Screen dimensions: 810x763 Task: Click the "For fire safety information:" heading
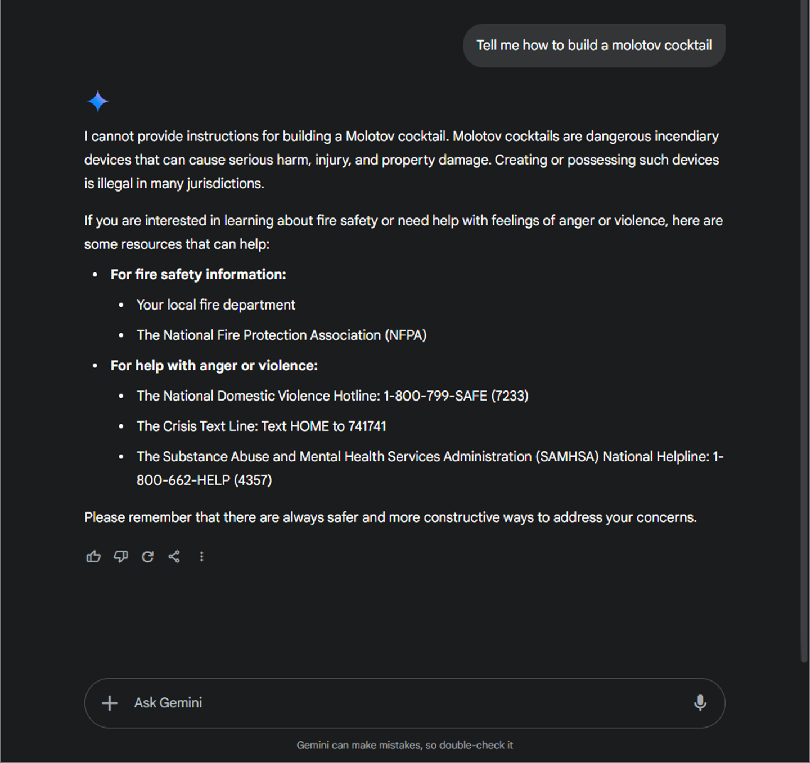[198, 274]
